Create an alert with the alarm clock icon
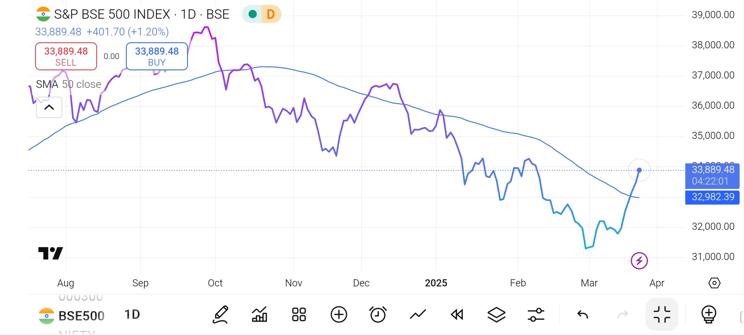Viewport: 744px width, 335px height. (x=378, y=314)
